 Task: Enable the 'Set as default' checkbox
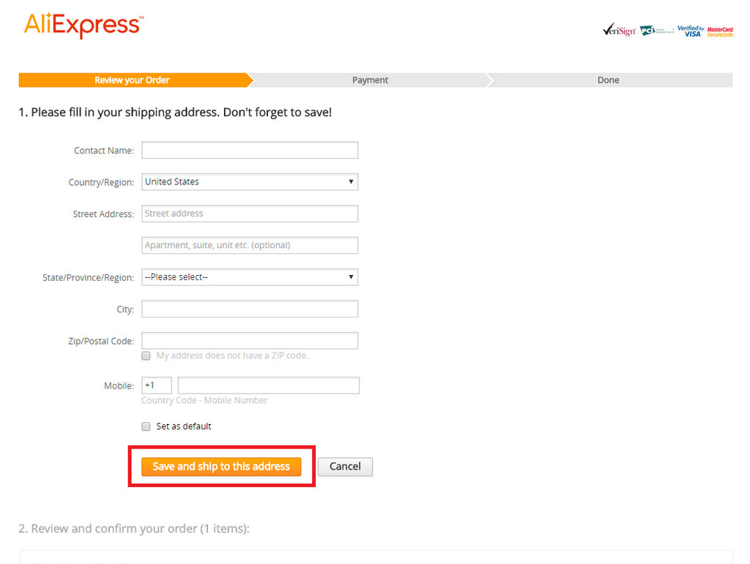point(146,426)
